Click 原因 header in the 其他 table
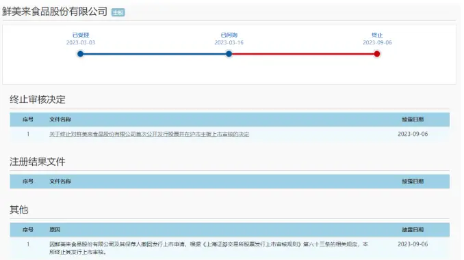Viewport: 464px width, 260px height. click(x=55, y=229)
